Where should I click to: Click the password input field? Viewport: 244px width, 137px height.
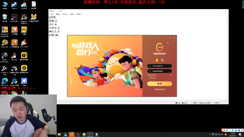point(160,71)
